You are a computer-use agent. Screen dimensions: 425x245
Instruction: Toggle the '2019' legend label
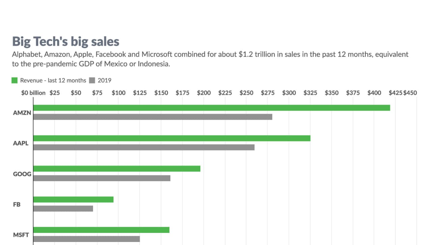[x=105, y=80]
